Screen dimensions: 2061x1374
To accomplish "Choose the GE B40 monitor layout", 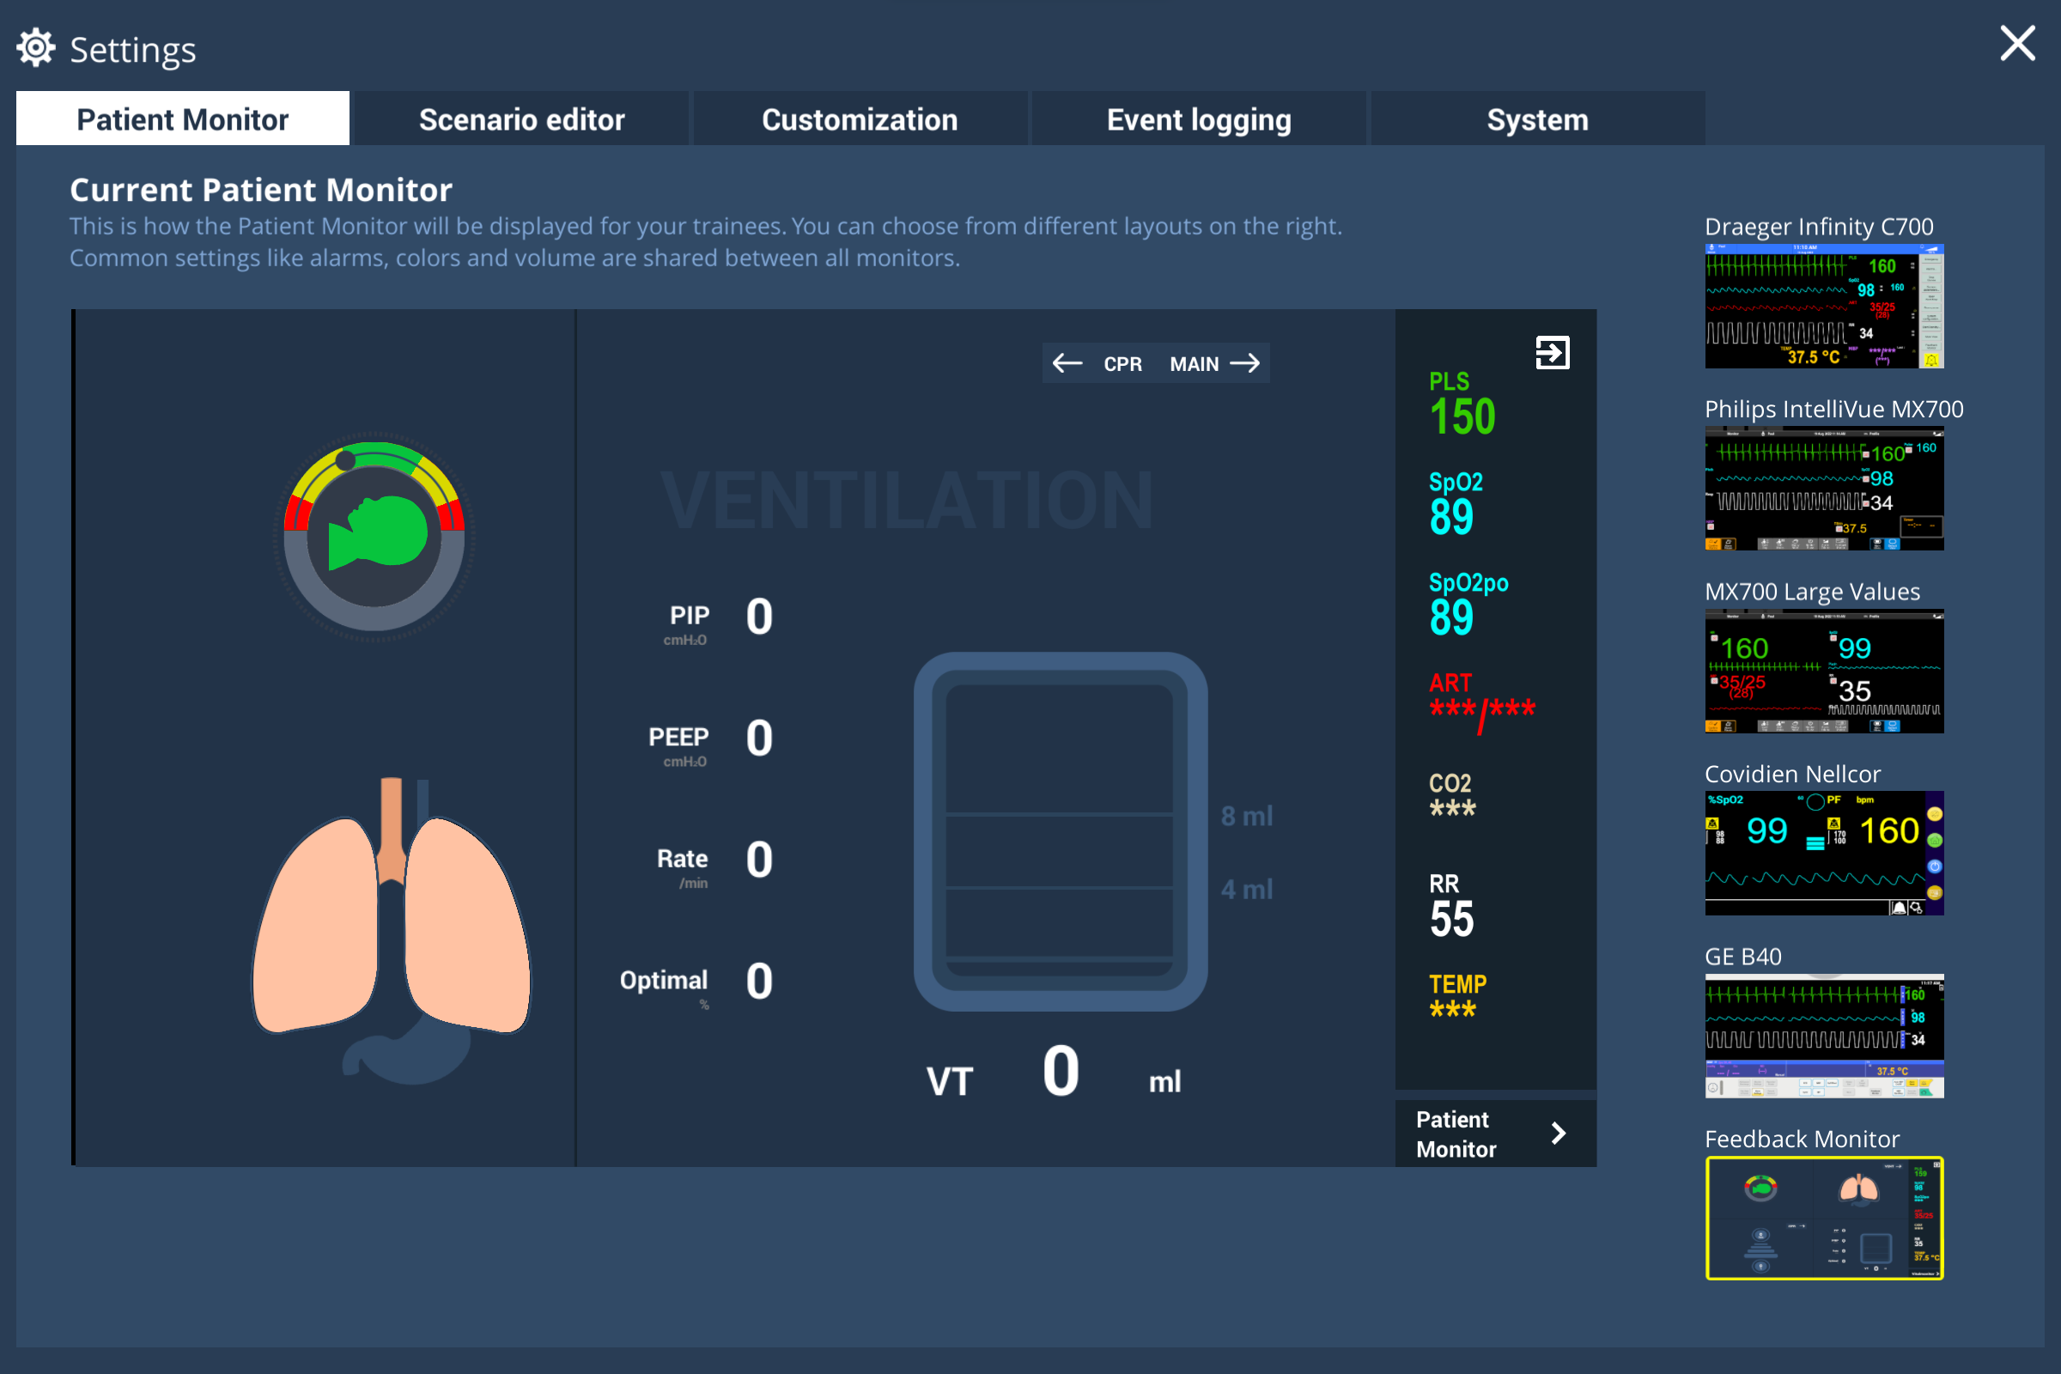I will point(1824,1035).
